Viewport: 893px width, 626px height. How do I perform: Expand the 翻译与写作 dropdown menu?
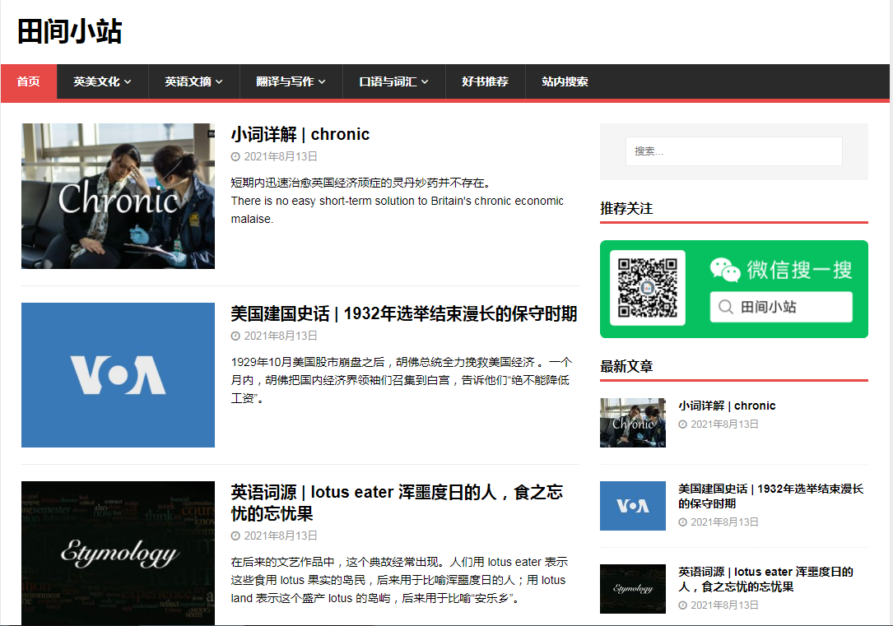(291, 81)
